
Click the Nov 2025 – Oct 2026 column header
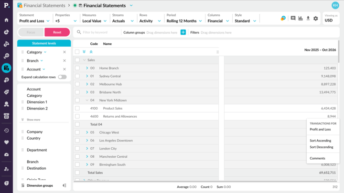pos(320,50)
